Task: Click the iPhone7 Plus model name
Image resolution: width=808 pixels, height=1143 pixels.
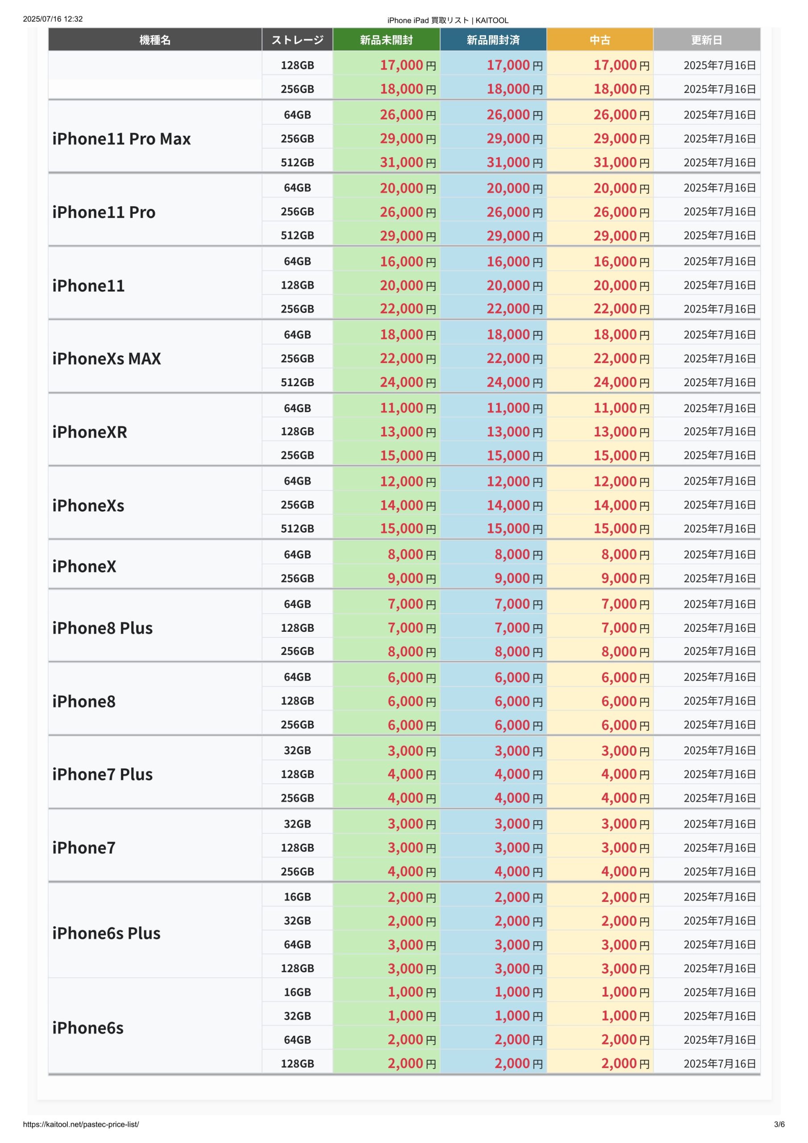Action: [103, 774]
